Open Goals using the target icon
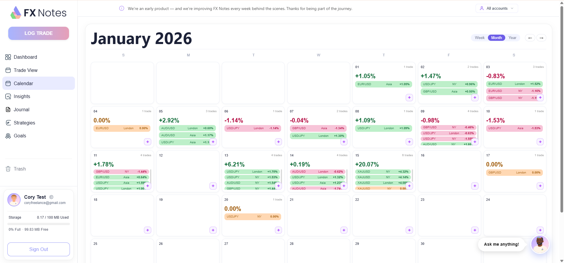This screenshot has height=263, width=564. 8,136
